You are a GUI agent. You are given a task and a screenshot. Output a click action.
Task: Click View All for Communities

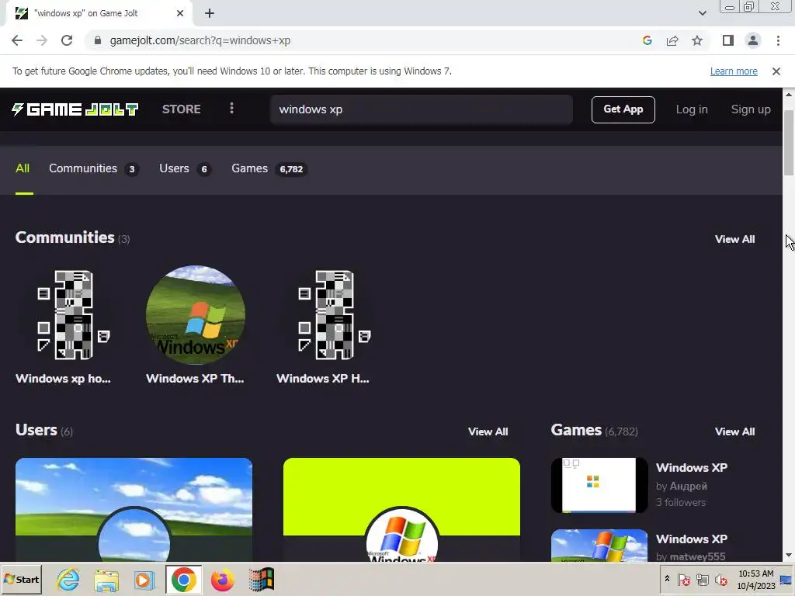[734, 239]
